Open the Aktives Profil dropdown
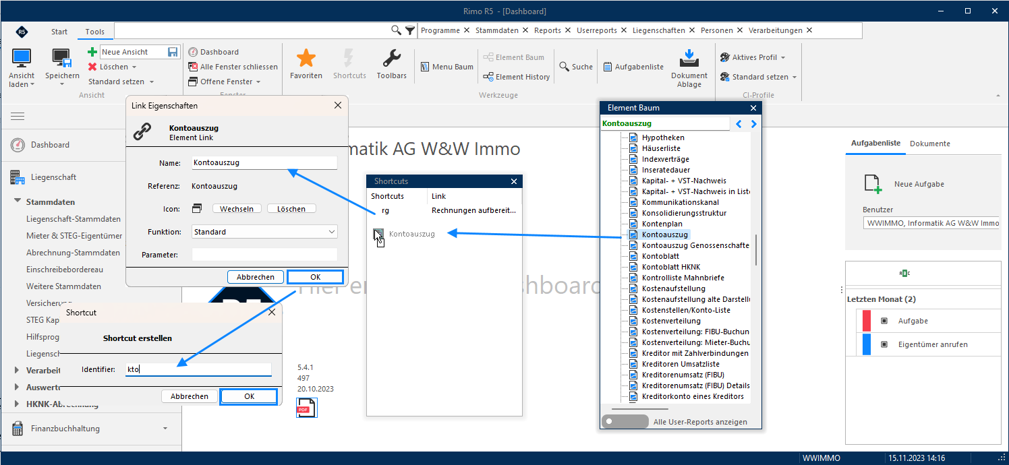1009x465 pixels. pyautogui.click(x=753, y=57)
